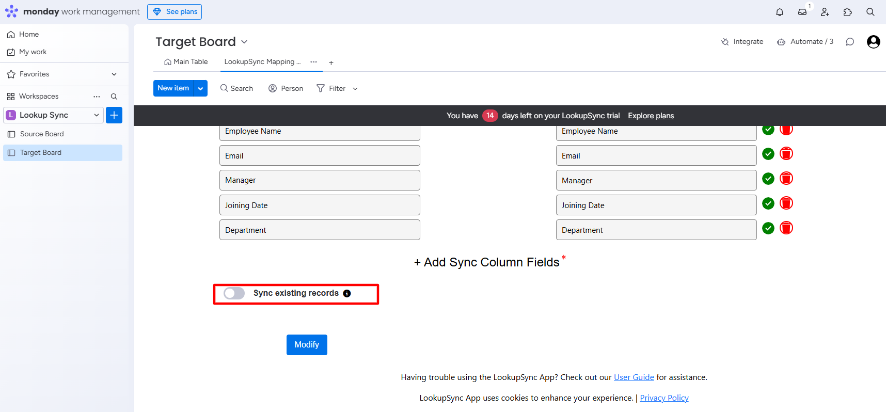This screenshot has height=412, width=886.
Task: Open the Target Board title dropdown
Action: click(x=244, y=42)
